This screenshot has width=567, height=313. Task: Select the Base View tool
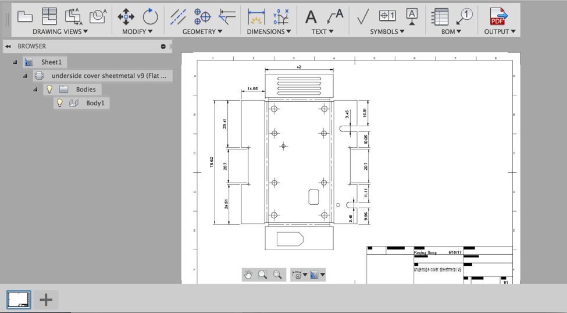click(24, 16)
